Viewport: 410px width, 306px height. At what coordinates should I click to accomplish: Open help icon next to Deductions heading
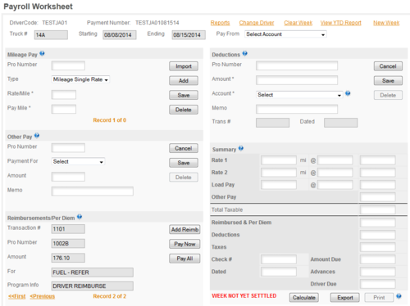tap(245, 53)
